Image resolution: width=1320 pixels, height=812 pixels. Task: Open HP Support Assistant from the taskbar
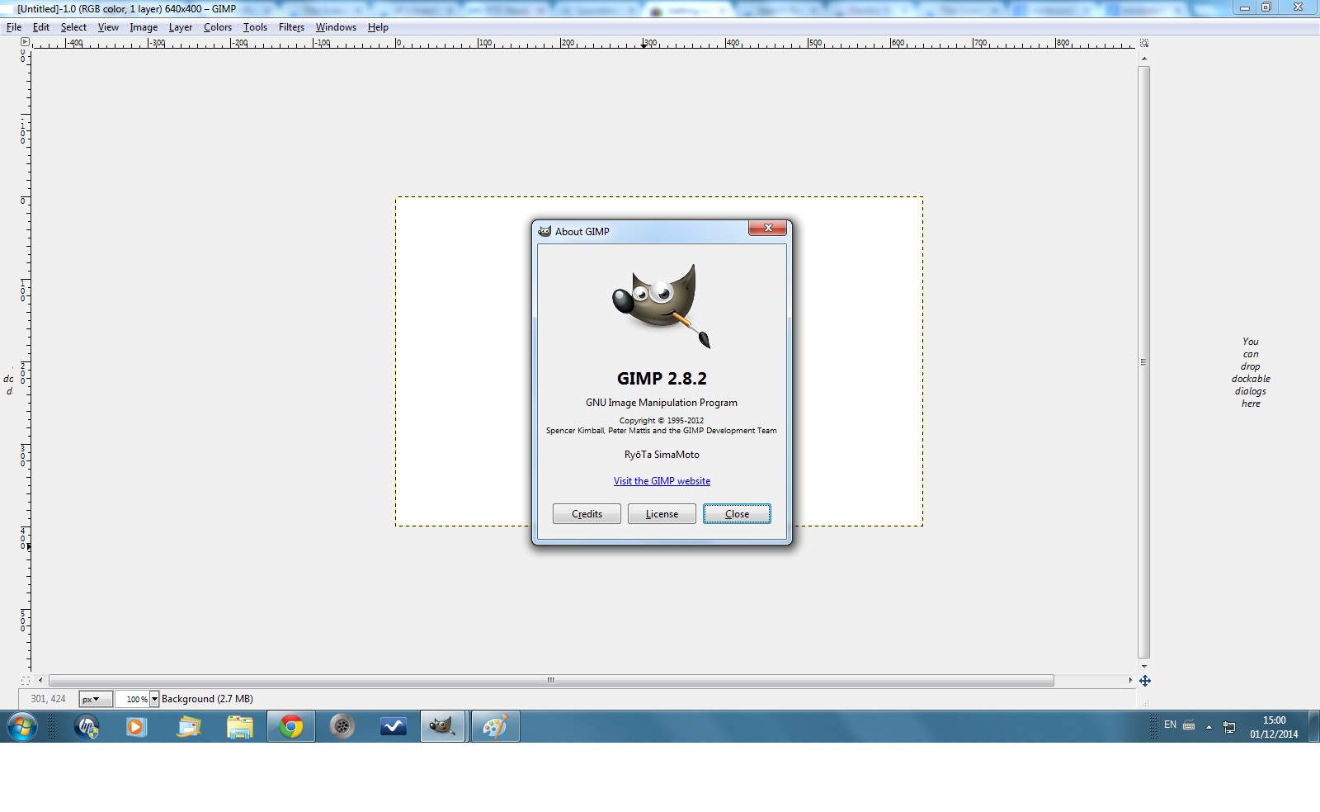point(87,727)
